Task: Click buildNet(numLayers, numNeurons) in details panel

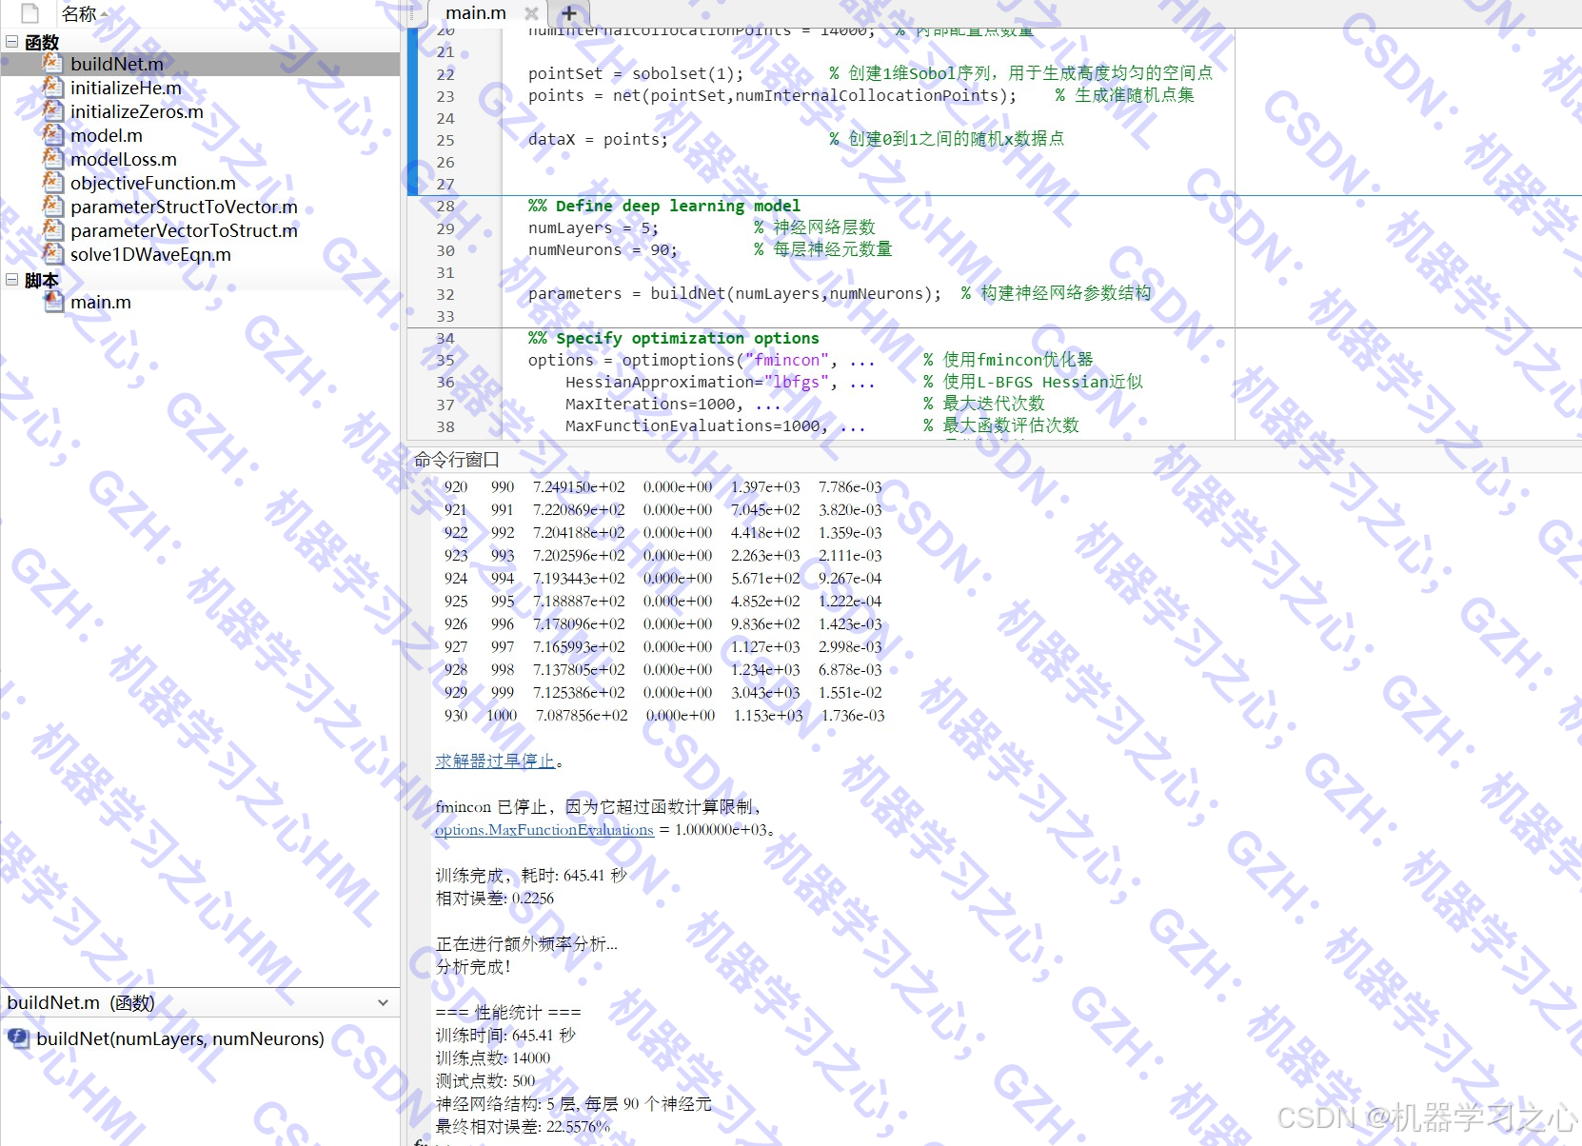Action: point(180,1038)
